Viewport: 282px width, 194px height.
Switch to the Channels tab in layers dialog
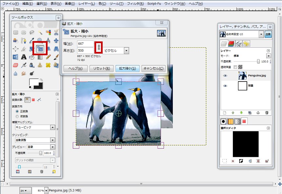pyautogui.click(x=231, y=43)
